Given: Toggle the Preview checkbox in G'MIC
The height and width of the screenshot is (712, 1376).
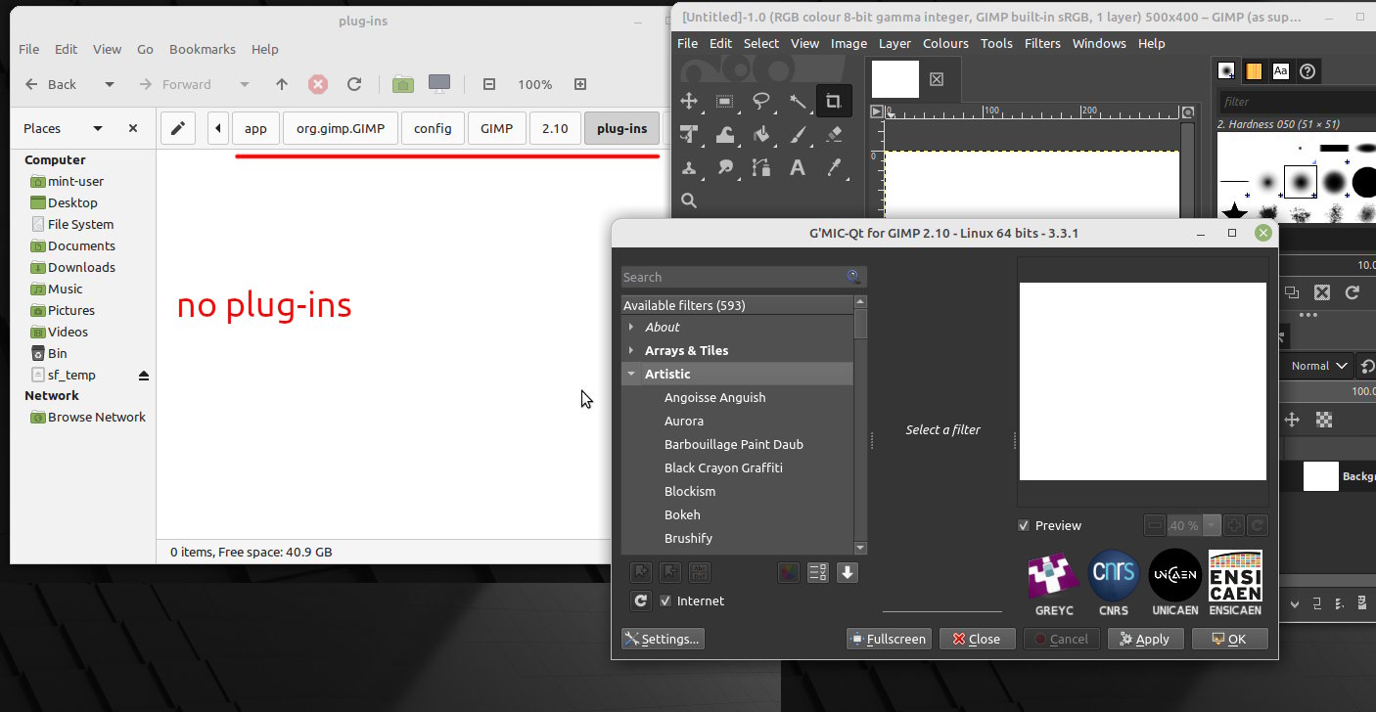Looking at the screenshot, I should point(1024,525).
